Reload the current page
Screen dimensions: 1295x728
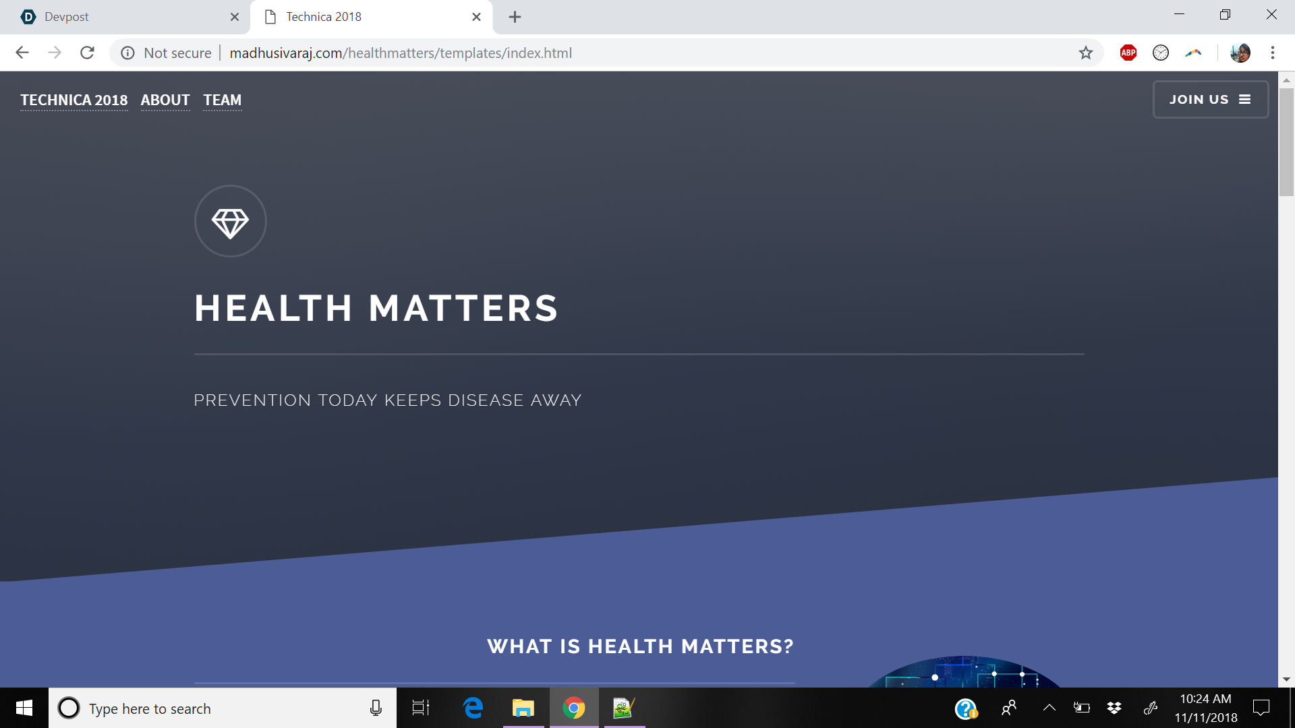click(x=87, y=53)
